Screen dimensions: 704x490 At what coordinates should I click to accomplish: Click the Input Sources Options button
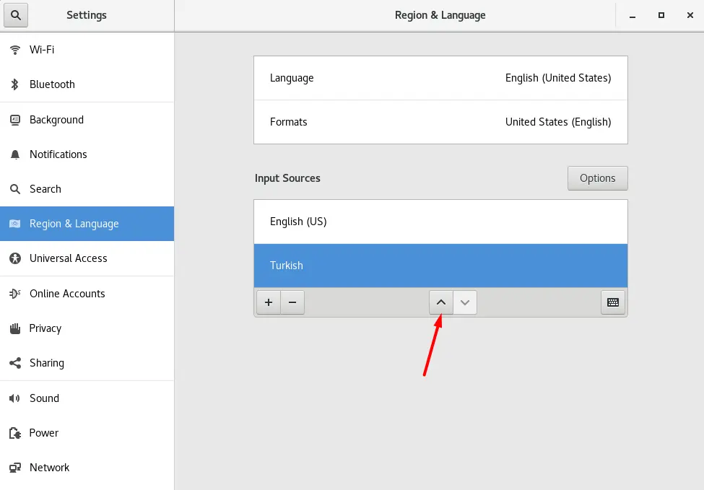pyautogui.click(x=597, y=178)
